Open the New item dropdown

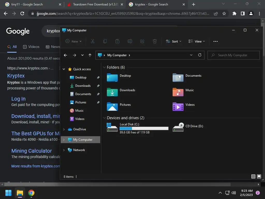pyautogui.click(x=73, y=41)
